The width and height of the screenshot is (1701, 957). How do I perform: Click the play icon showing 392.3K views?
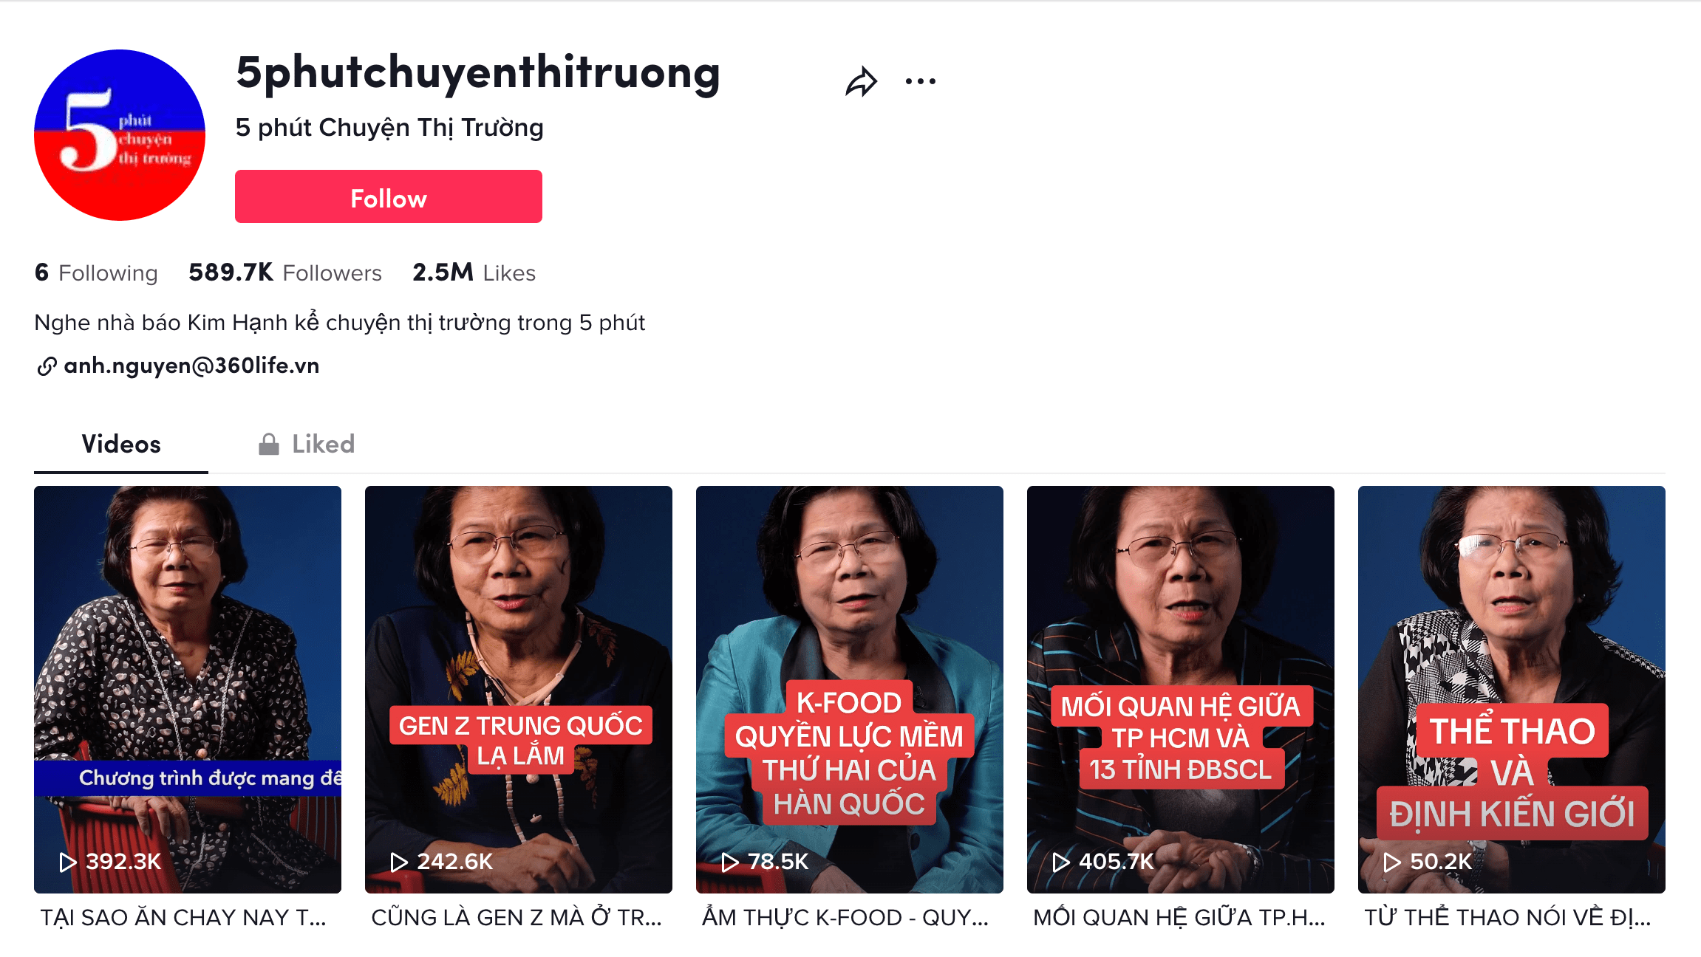(x=67, y=862)
